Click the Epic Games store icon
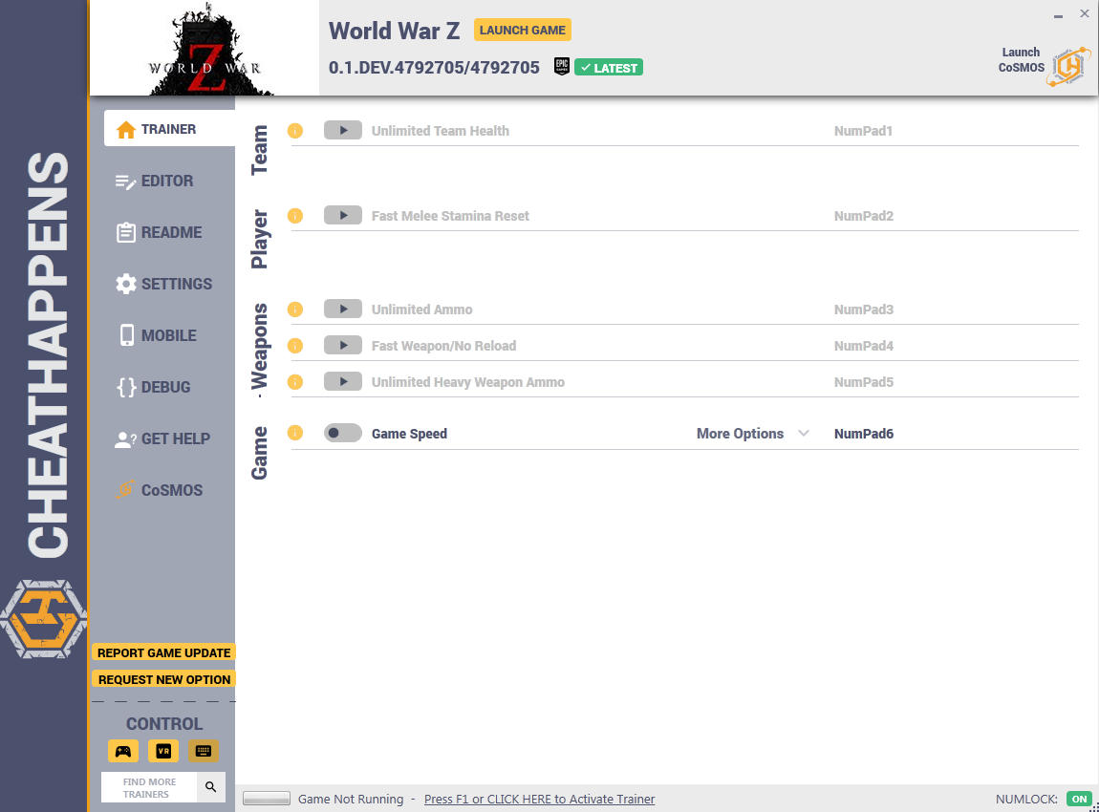 [x=562, y=67]
